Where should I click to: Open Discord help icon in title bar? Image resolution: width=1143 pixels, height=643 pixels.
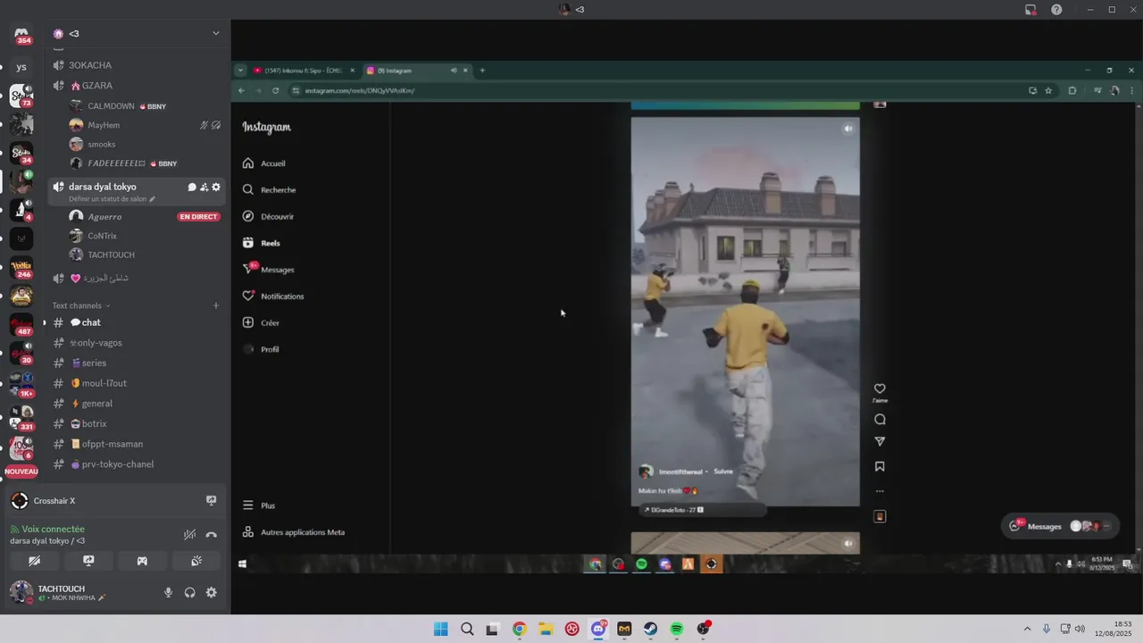(1057, 10)
